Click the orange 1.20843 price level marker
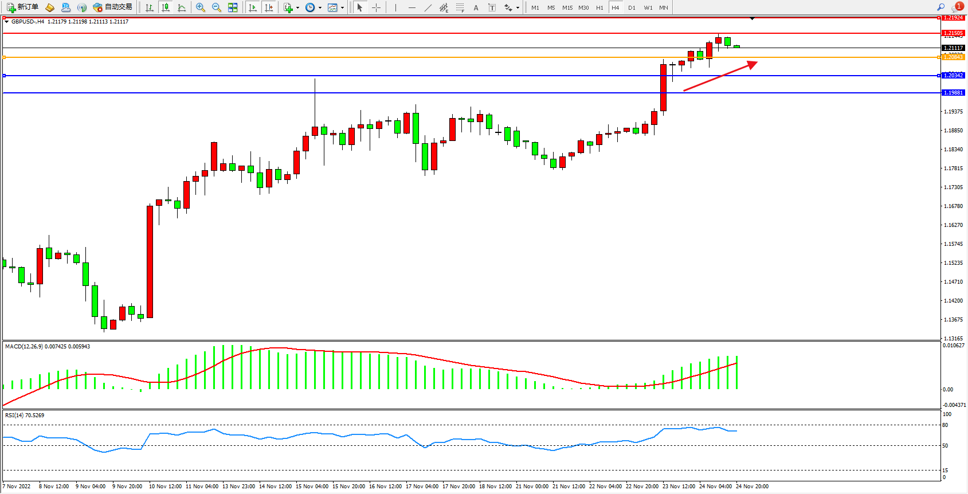The image size is (968, 494). coord(953,57)
